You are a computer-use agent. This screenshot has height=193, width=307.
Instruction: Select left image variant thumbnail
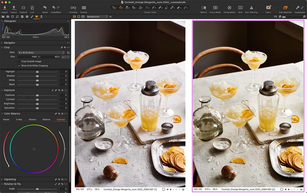coord(130,104)
